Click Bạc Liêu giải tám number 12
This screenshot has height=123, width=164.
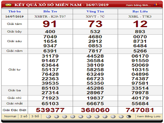[x=140, y=24]
